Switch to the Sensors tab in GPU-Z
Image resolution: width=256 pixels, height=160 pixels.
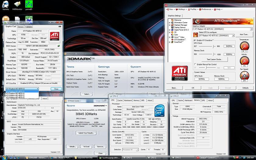coord(20,27)
